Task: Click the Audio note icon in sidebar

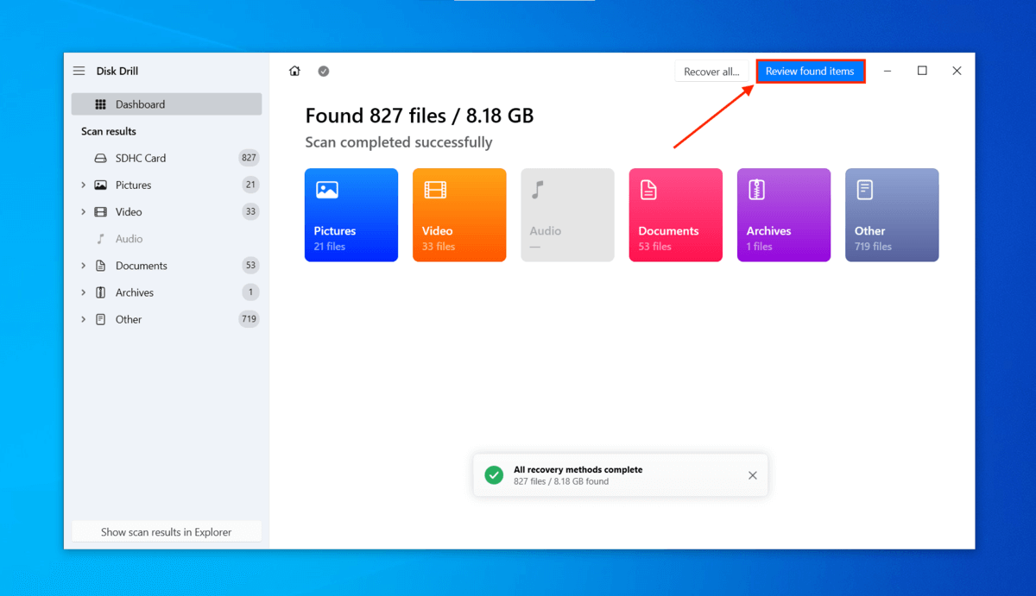Action: (x=101, y=239)
